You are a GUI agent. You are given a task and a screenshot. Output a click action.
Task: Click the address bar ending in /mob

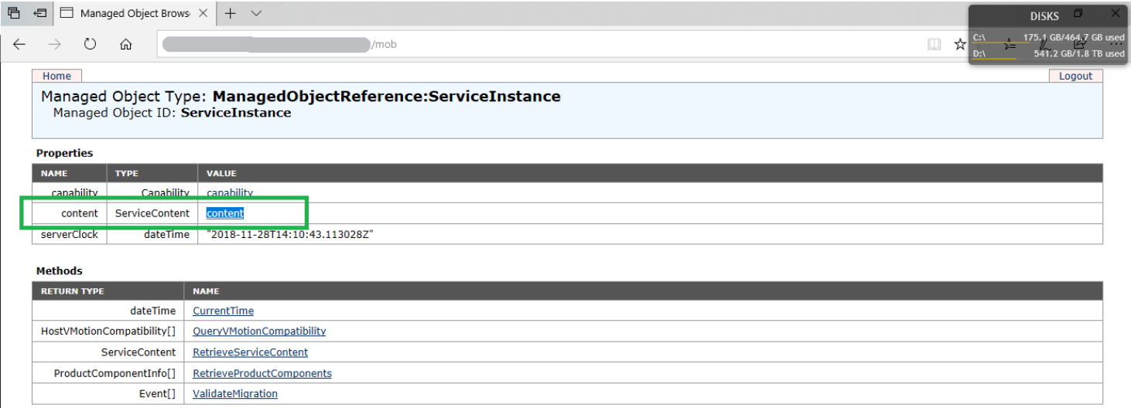(542, 45)
